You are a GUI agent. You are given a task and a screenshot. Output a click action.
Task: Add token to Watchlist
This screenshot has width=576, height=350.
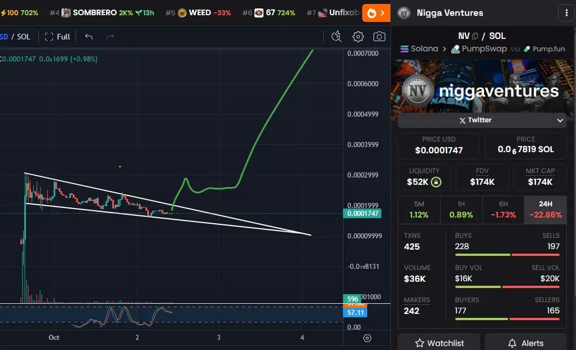[x=439, y=343]
